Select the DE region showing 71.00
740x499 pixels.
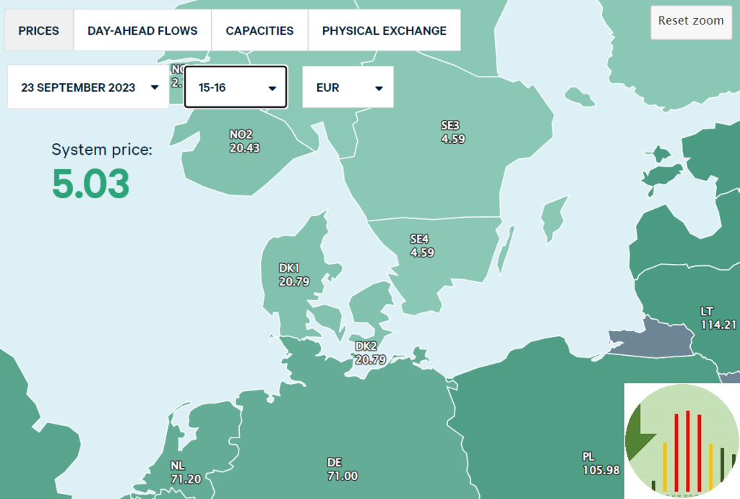[342, 469]
